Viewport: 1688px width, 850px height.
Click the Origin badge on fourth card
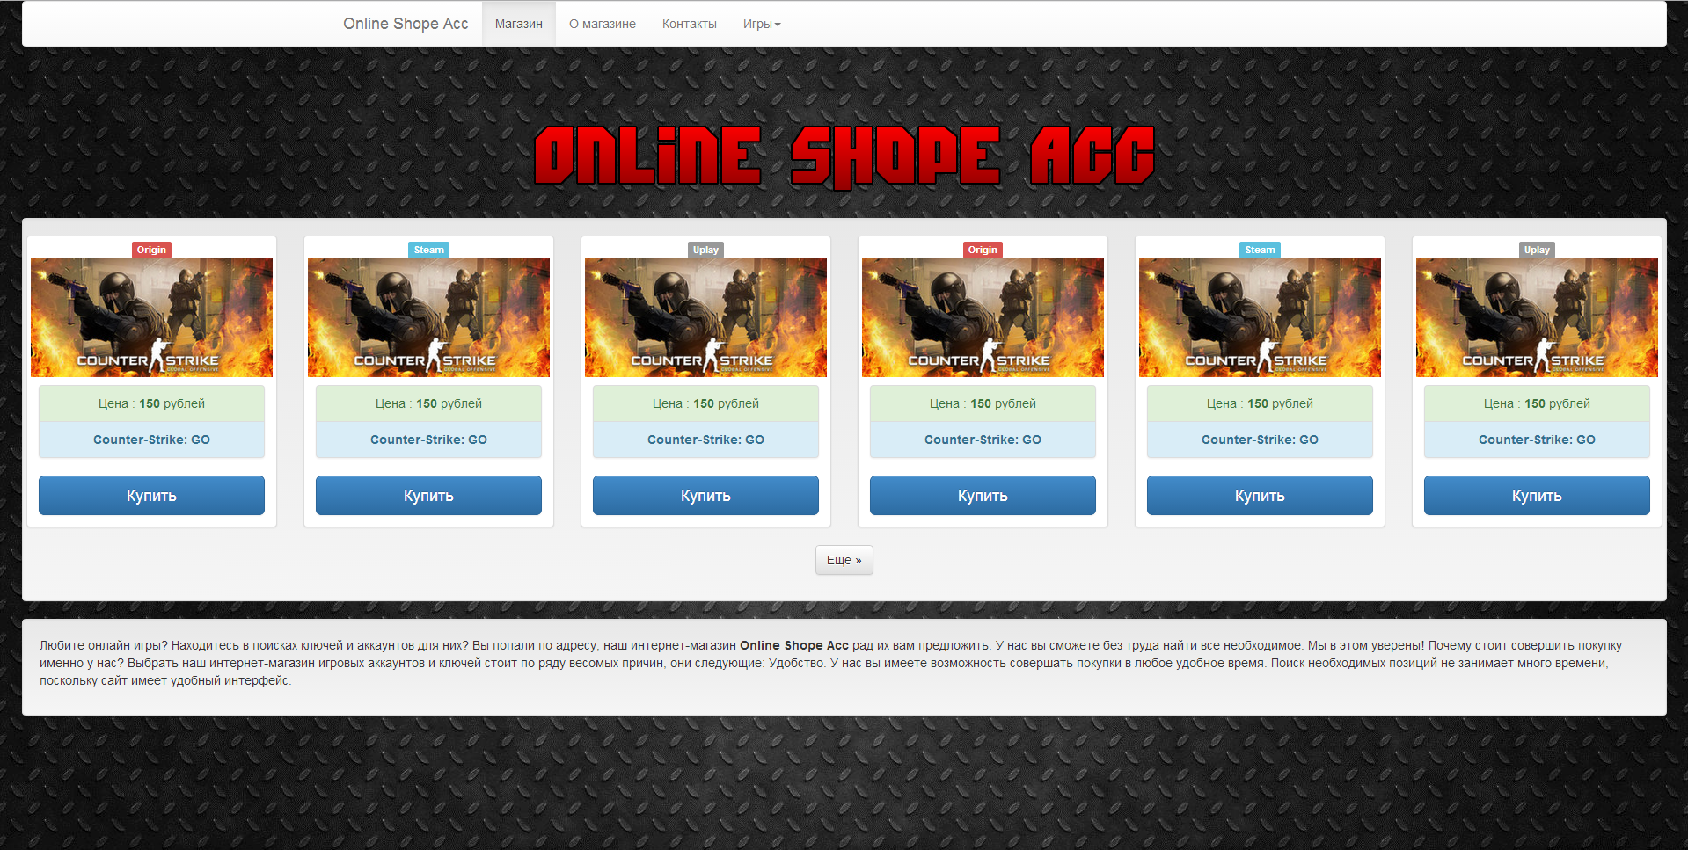point(983,250)
